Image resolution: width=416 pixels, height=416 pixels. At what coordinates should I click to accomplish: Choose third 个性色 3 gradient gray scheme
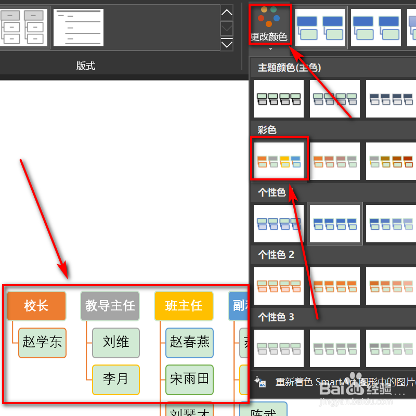391,348
